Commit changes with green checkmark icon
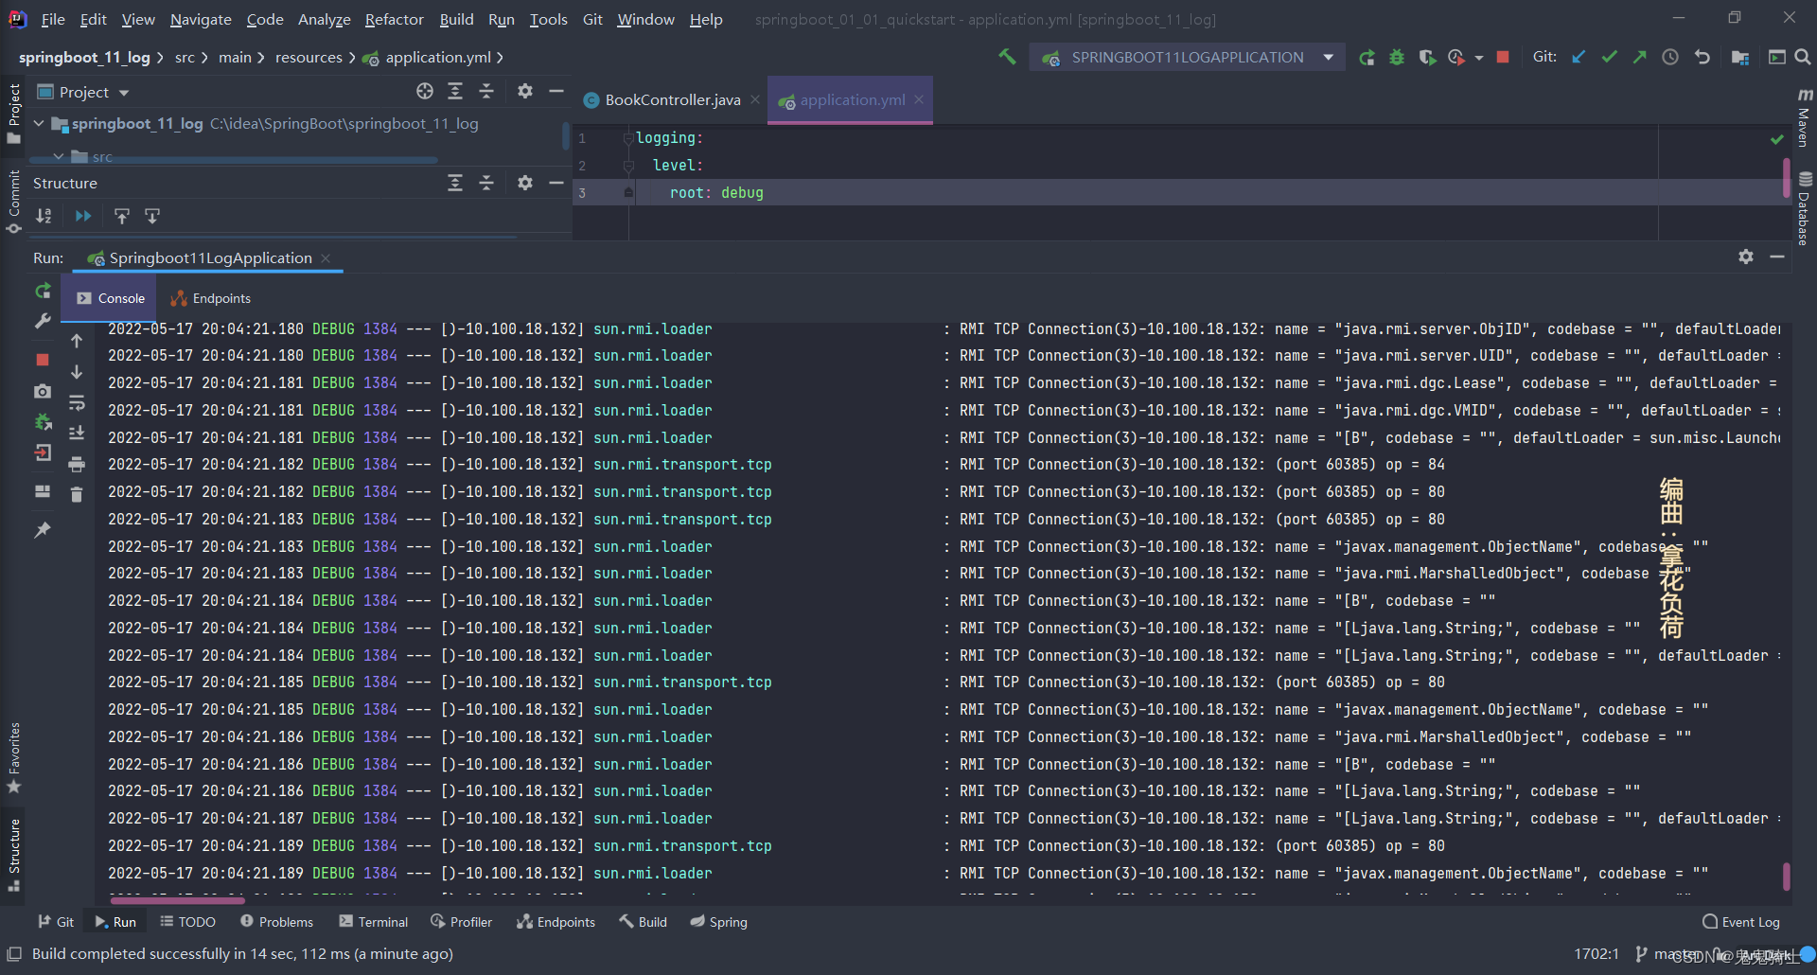Screen dimensions: 1817x975 coord(1609,58)
